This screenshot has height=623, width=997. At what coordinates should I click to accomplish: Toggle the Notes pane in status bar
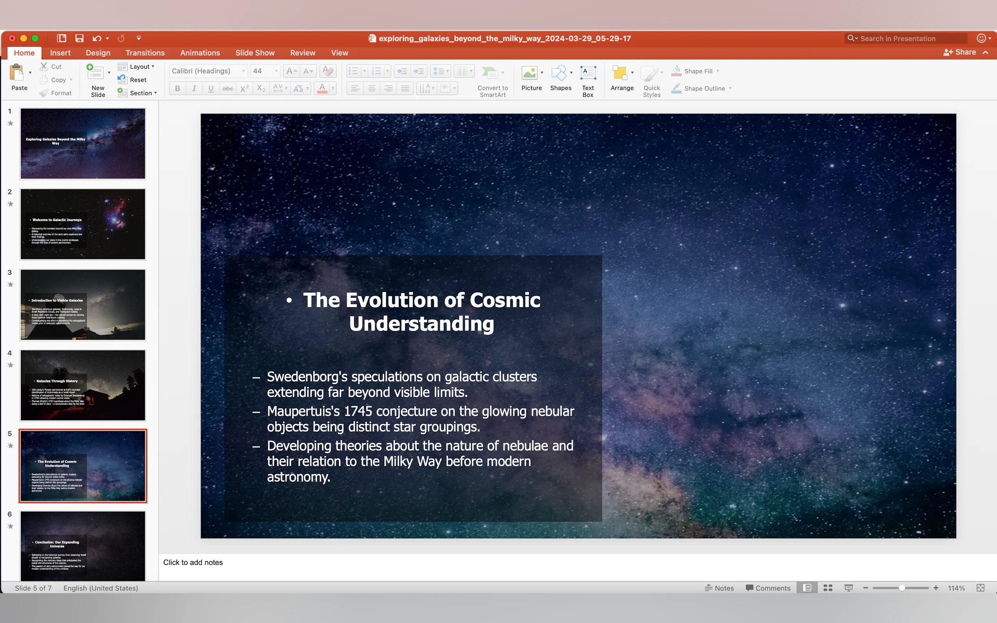pos(719,588)
